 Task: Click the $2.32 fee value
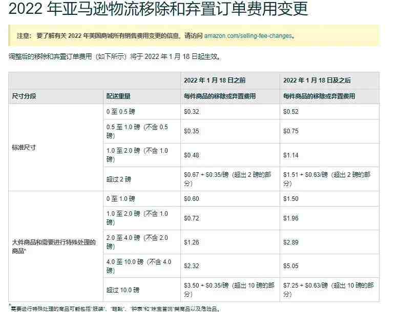[x=192, y=266]
